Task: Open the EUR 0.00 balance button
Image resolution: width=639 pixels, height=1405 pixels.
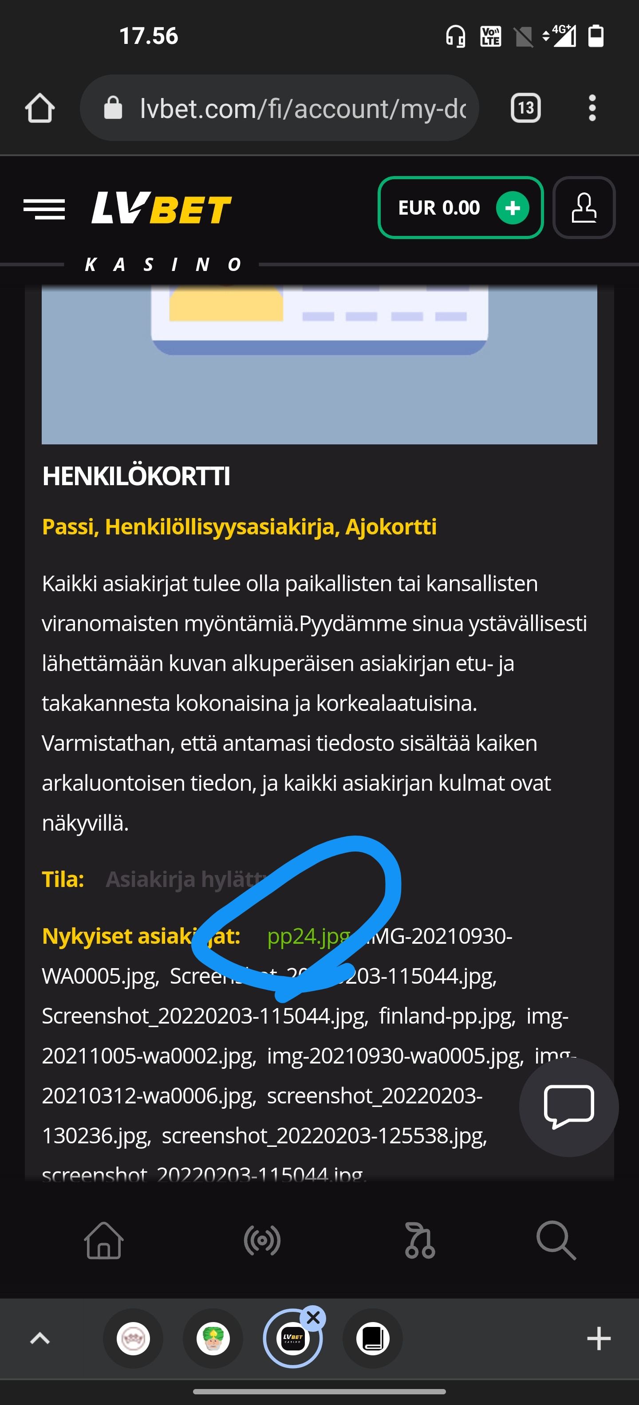Action: pos(461,208)
